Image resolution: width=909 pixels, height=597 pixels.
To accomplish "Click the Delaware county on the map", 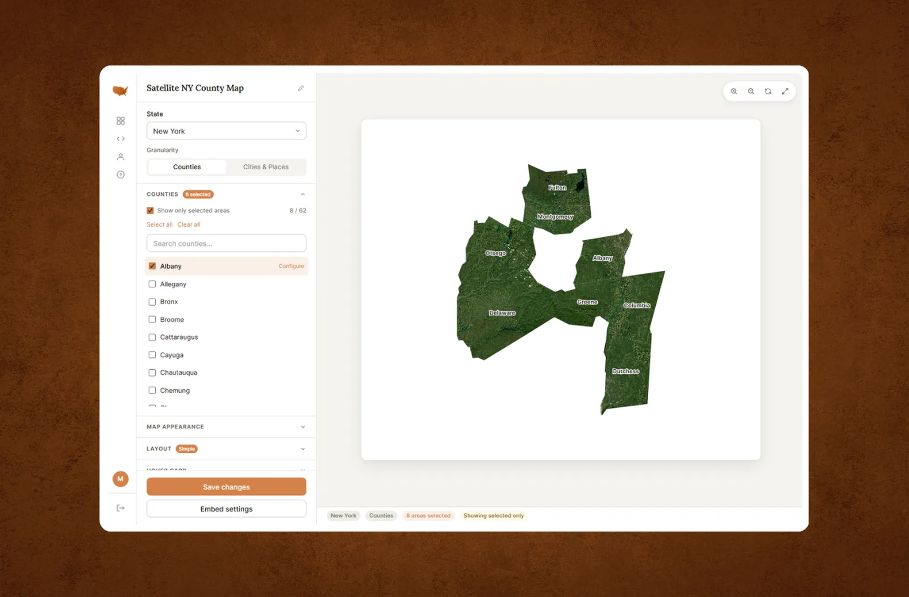I will pyautogui.click(x=502, y=313).
